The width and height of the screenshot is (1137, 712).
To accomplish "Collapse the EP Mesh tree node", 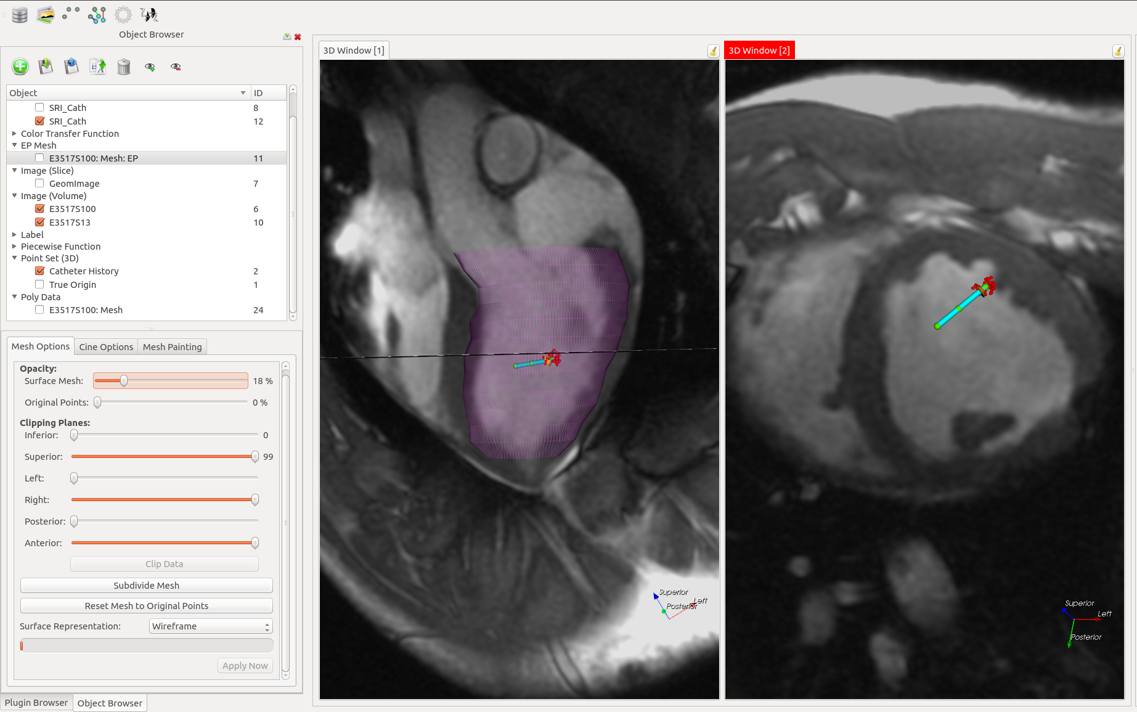I will click(x=14, y=145).
